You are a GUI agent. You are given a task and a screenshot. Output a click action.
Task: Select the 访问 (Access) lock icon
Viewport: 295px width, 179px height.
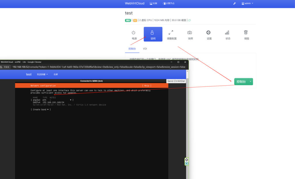pos(153,35)
